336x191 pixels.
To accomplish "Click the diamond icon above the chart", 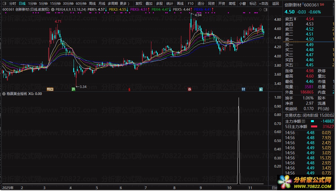I will (x=260, y=10).
